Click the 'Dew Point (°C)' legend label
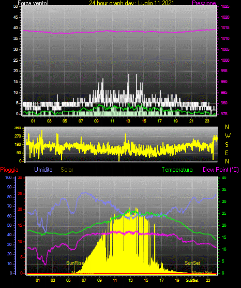Screen dimensions: 241x288 tap(221, 170)
